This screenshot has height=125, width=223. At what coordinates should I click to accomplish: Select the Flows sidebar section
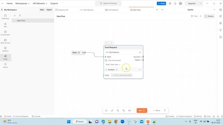[x=6, y=57]
